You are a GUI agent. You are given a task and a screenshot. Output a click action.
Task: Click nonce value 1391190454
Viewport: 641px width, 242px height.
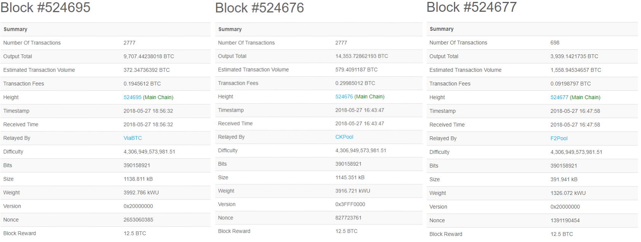[x=565, y=220]
